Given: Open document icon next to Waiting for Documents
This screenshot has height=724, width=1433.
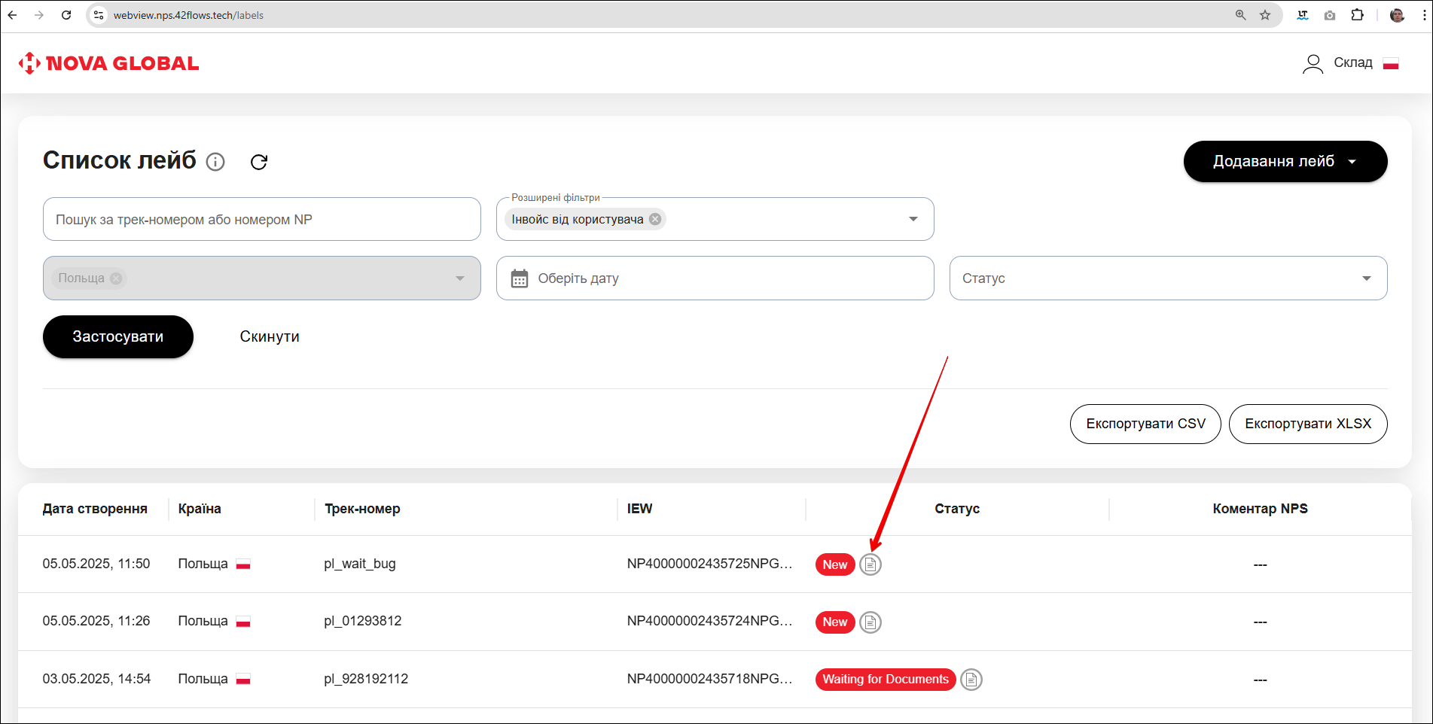Looking at the screenshot, I should coord(971,680).
